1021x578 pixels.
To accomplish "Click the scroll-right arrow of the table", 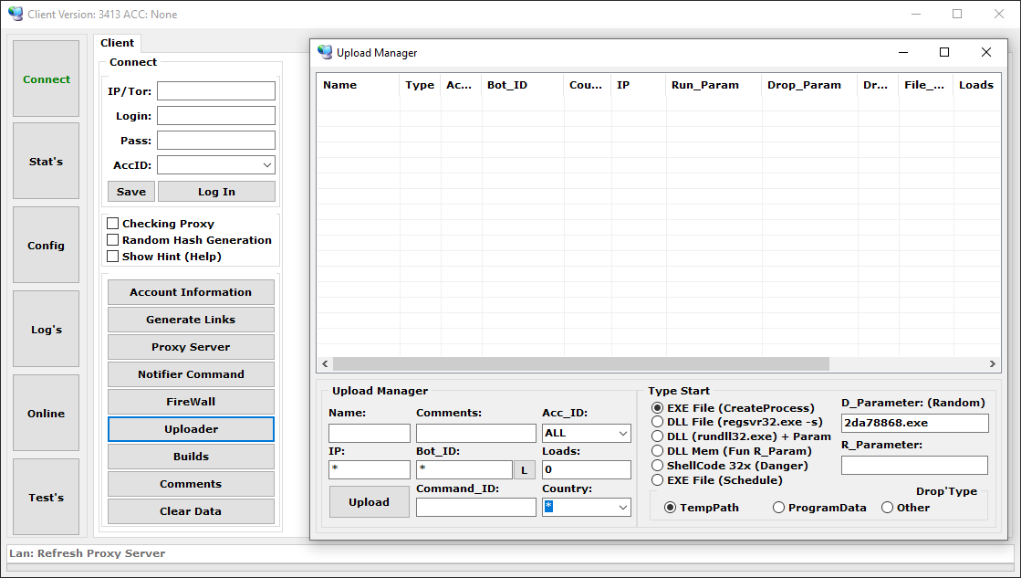I will (x=993, y=363).
